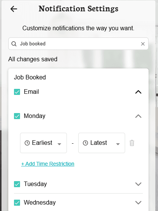The image size is (158, 211).
Task: Uncheck the Tuesday checkbox
Action: 17,184
